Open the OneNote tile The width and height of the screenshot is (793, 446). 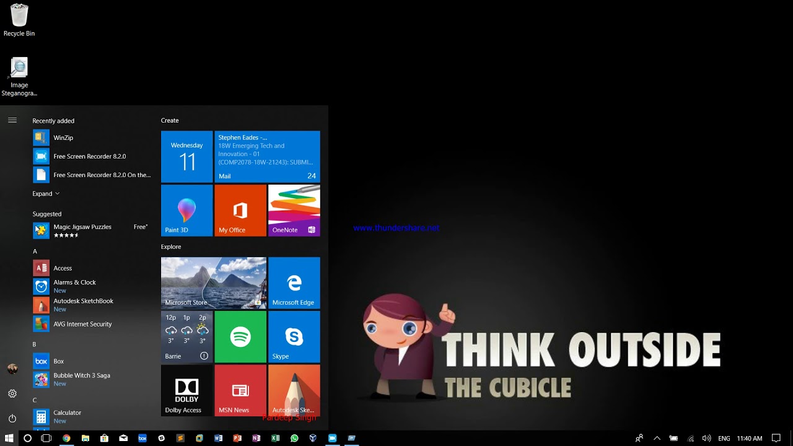pyautogui.click(x=294, y=211)
